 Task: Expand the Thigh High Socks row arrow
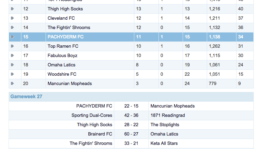[x=12, y=9]
